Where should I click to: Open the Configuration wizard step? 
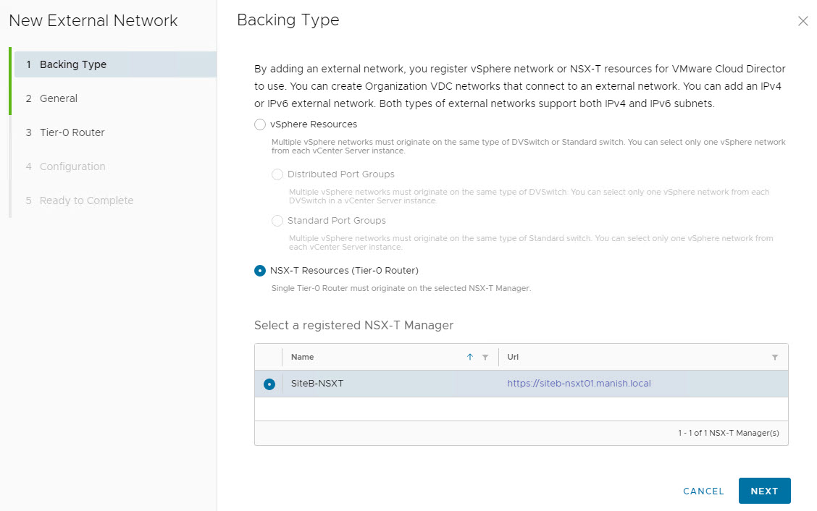[x=72, y=166]
